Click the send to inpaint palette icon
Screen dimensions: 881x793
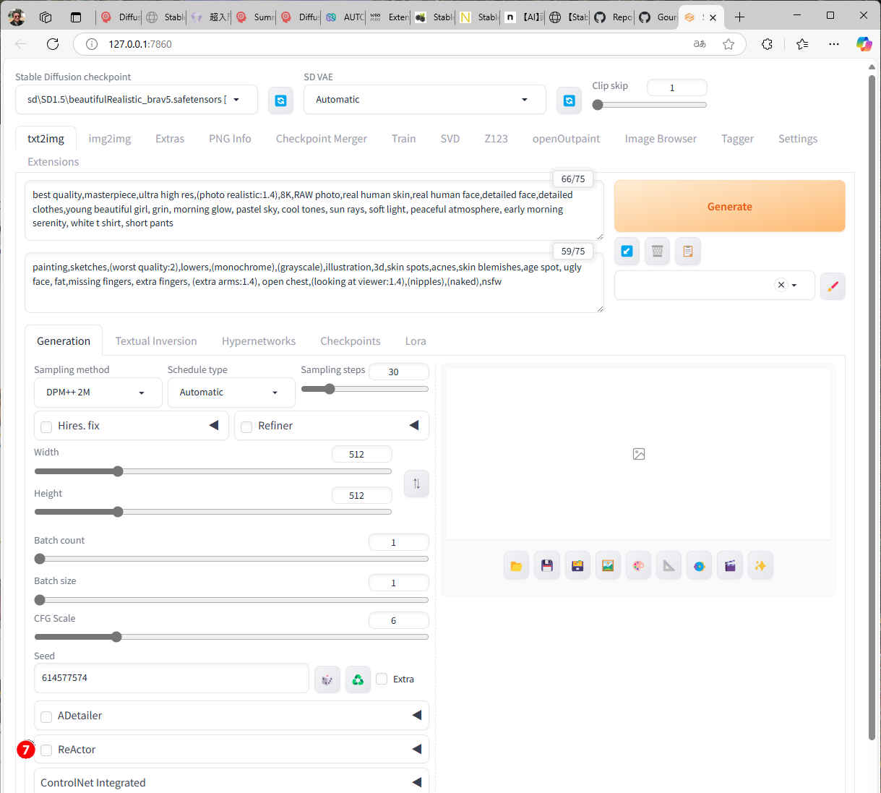(x=638, y=566)
